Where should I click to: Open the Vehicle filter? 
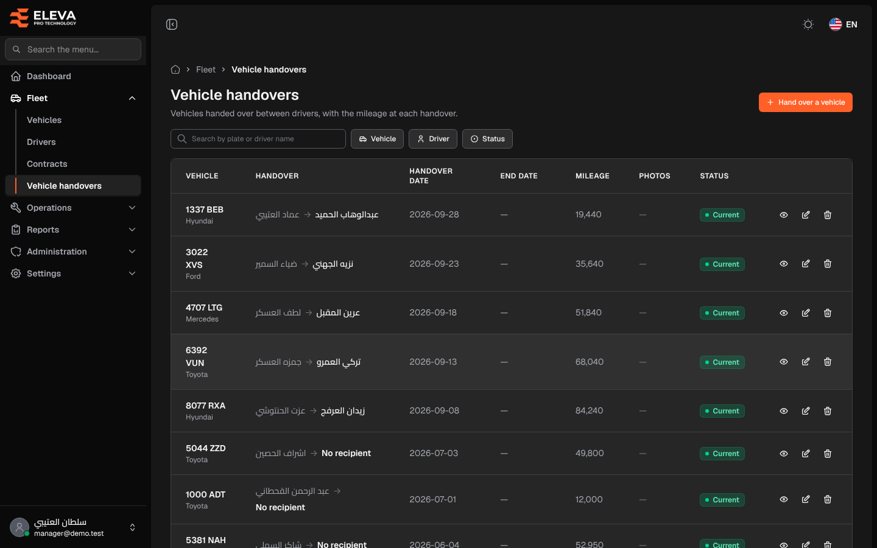(x=378, y=139)
